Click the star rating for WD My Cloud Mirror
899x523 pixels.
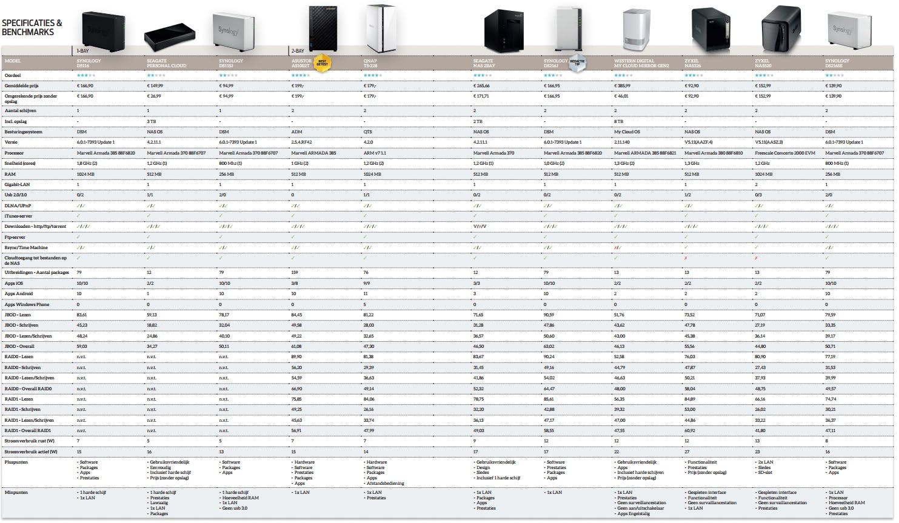(x=623, y=76)
